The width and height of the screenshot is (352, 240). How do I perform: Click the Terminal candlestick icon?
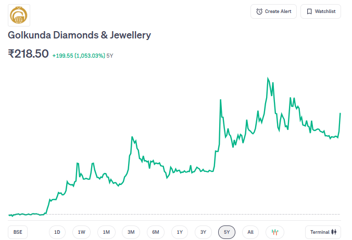coord(335,232)
